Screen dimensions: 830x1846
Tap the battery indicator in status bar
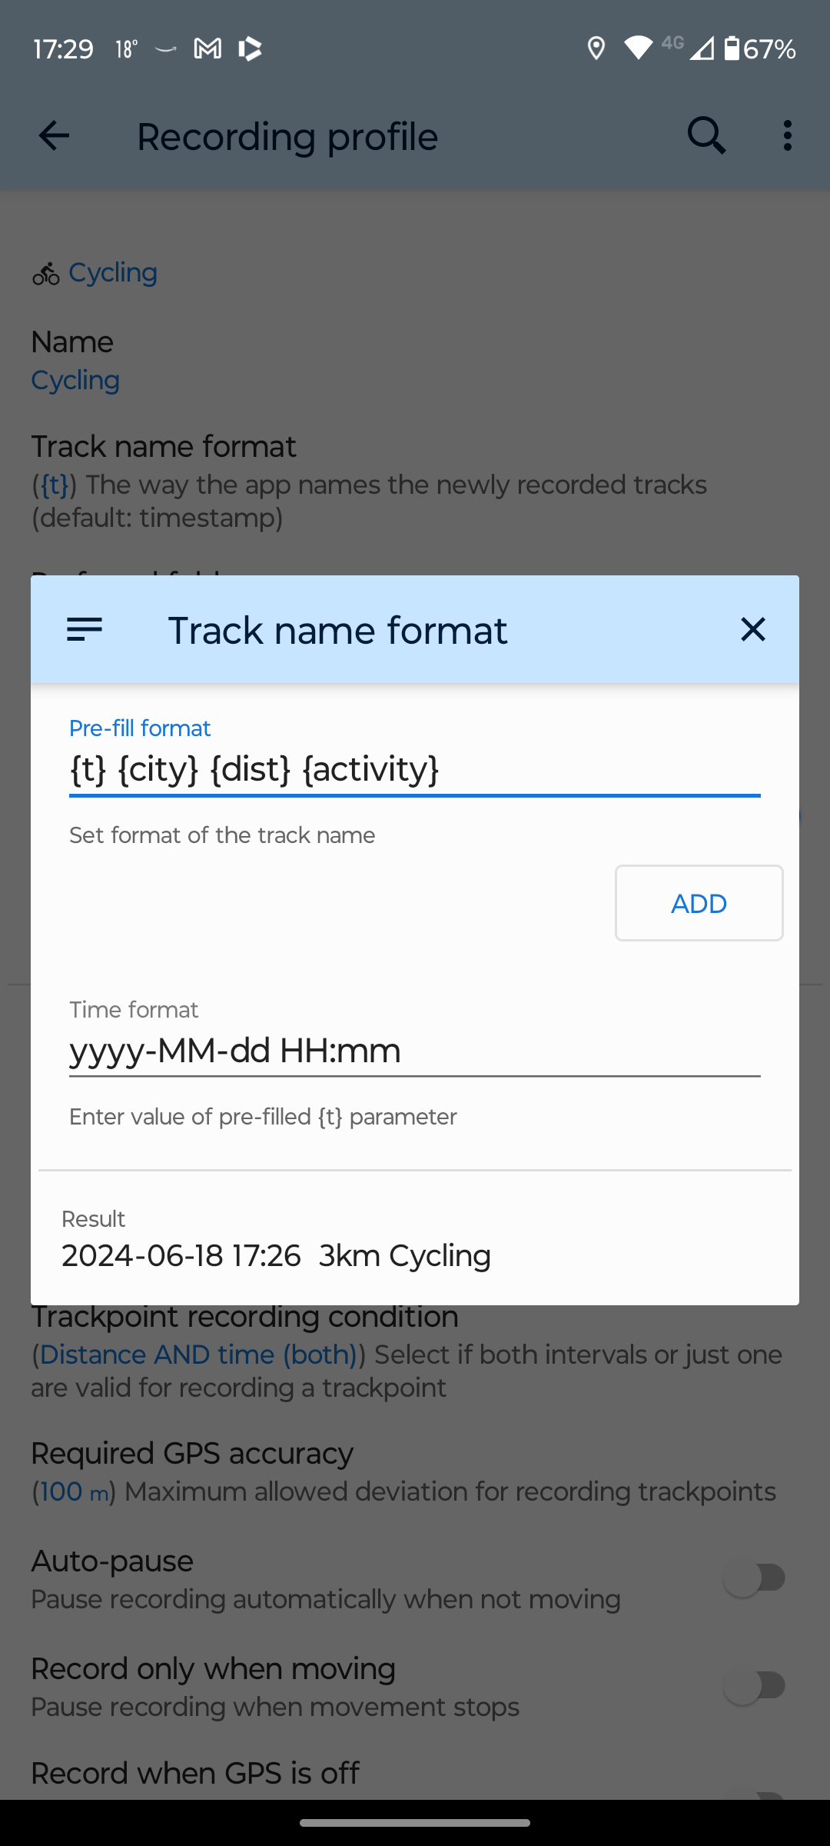[x=732, y=49]
